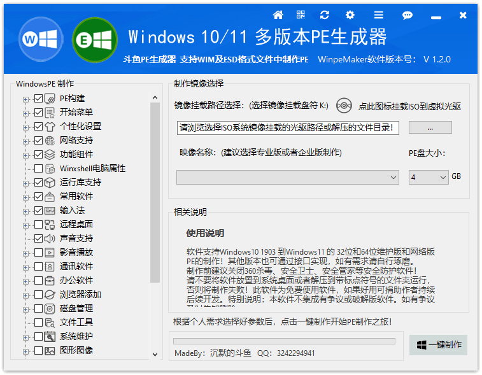Expand the 个性化设置 tree node
The height and width of the screenshot is (375, 482).
click(x=26, y=127)
